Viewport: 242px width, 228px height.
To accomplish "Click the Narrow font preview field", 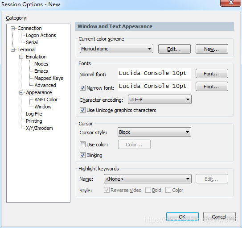I will tap(154, 86).
